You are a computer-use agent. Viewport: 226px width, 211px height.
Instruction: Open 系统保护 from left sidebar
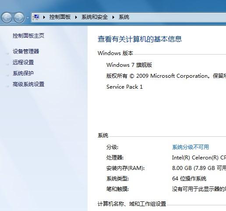[23, 73]
